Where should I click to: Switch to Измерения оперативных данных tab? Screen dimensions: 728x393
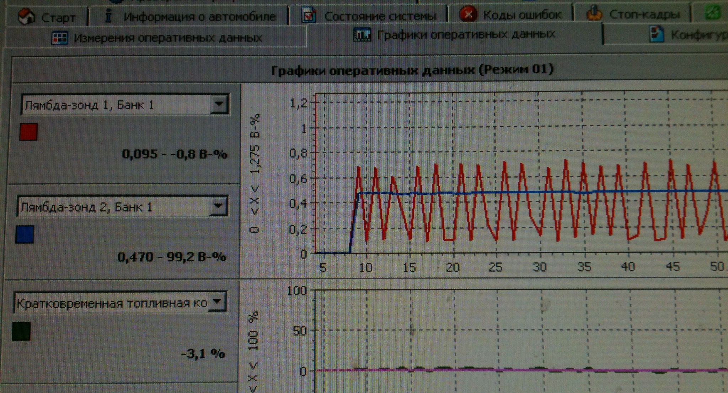[168, 38]
